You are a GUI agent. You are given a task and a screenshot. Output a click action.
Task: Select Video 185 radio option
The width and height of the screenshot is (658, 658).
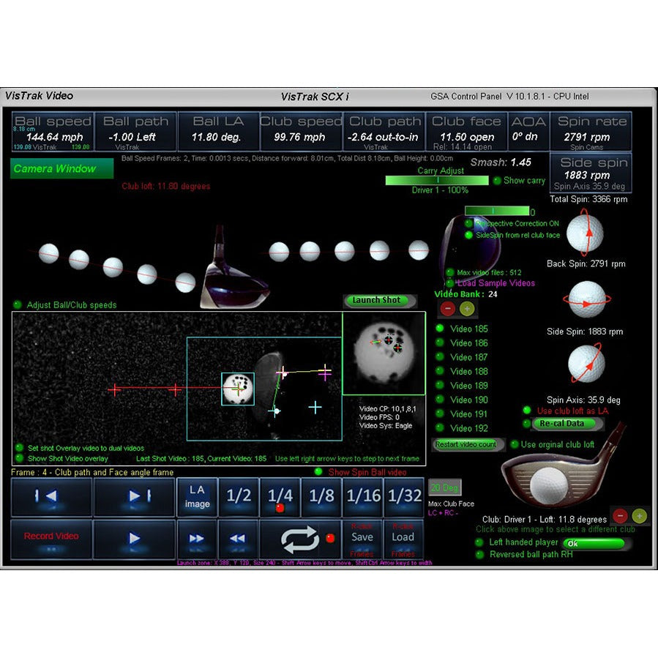point(440,328)
